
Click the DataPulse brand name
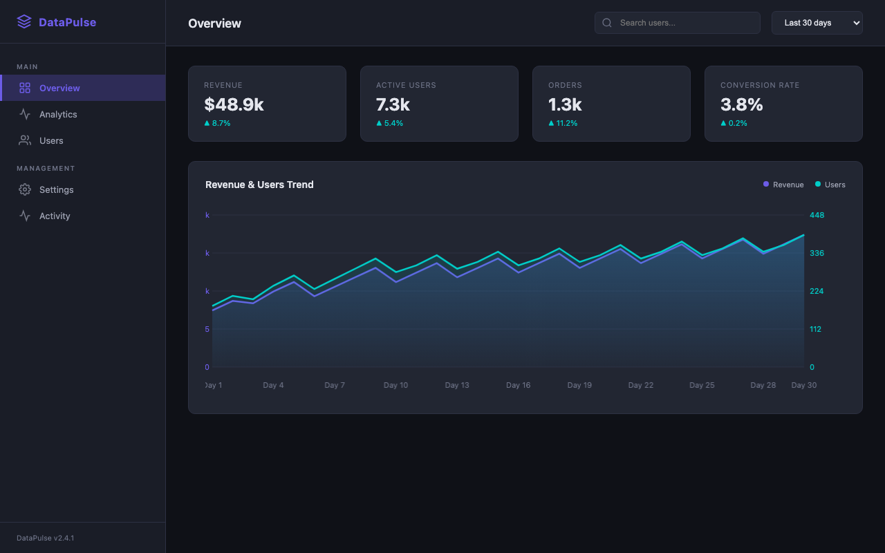coord(68,22)
